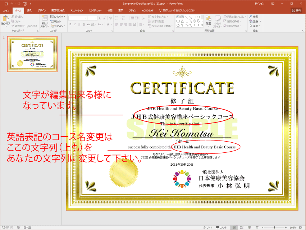The width and height of the screenshot is (306, 230).
Task: Open the ファイル tab
Action: (6, 10)
